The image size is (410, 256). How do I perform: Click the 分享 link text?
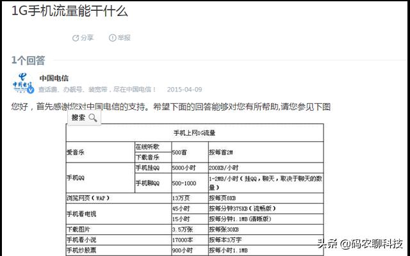[x=87, y=38]
